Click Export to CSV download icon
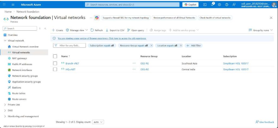Viewport: 278px width, 128px height. coord(107,30)
